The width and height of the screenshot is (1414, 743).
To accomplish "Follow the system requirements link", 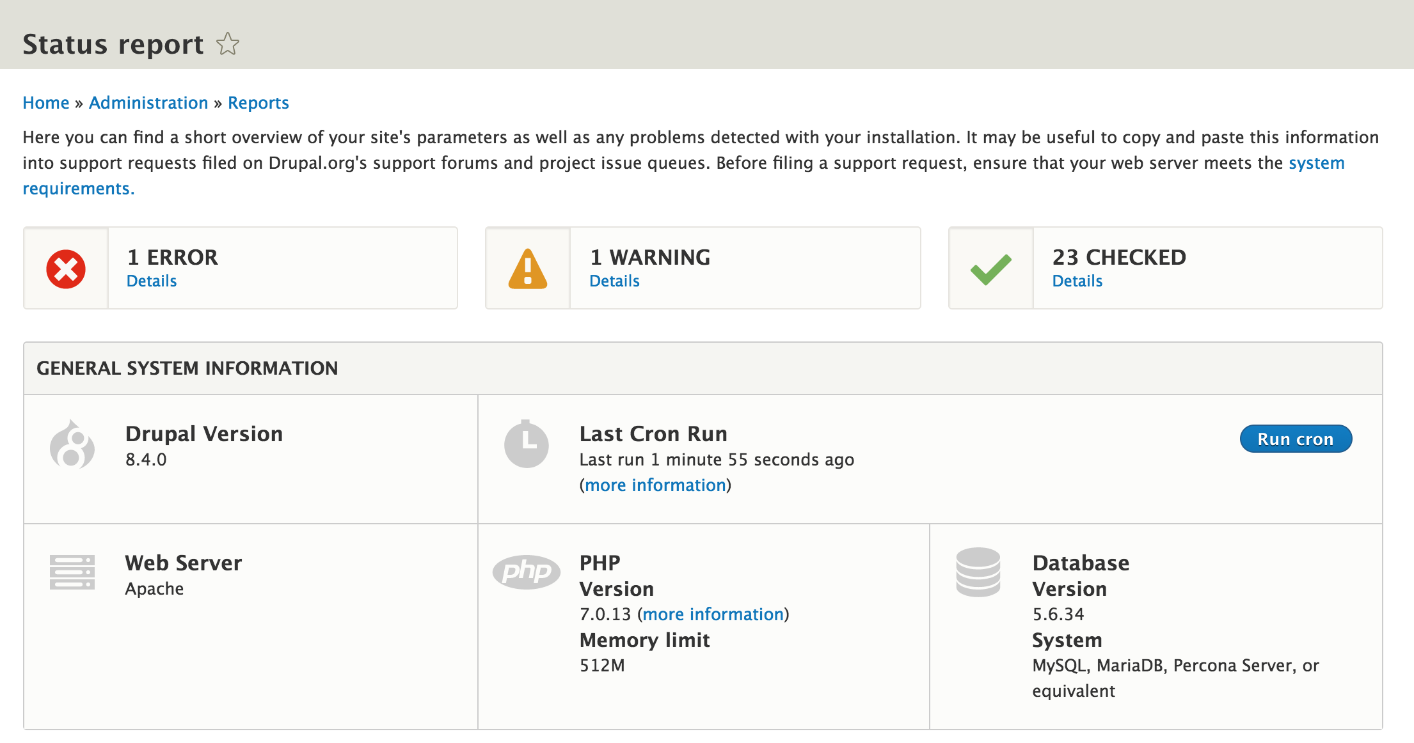I will (x=1316, y=163).
